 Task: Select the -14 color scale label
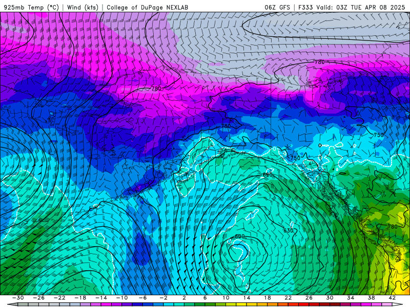pyautogui.click(x=101, y=298)
